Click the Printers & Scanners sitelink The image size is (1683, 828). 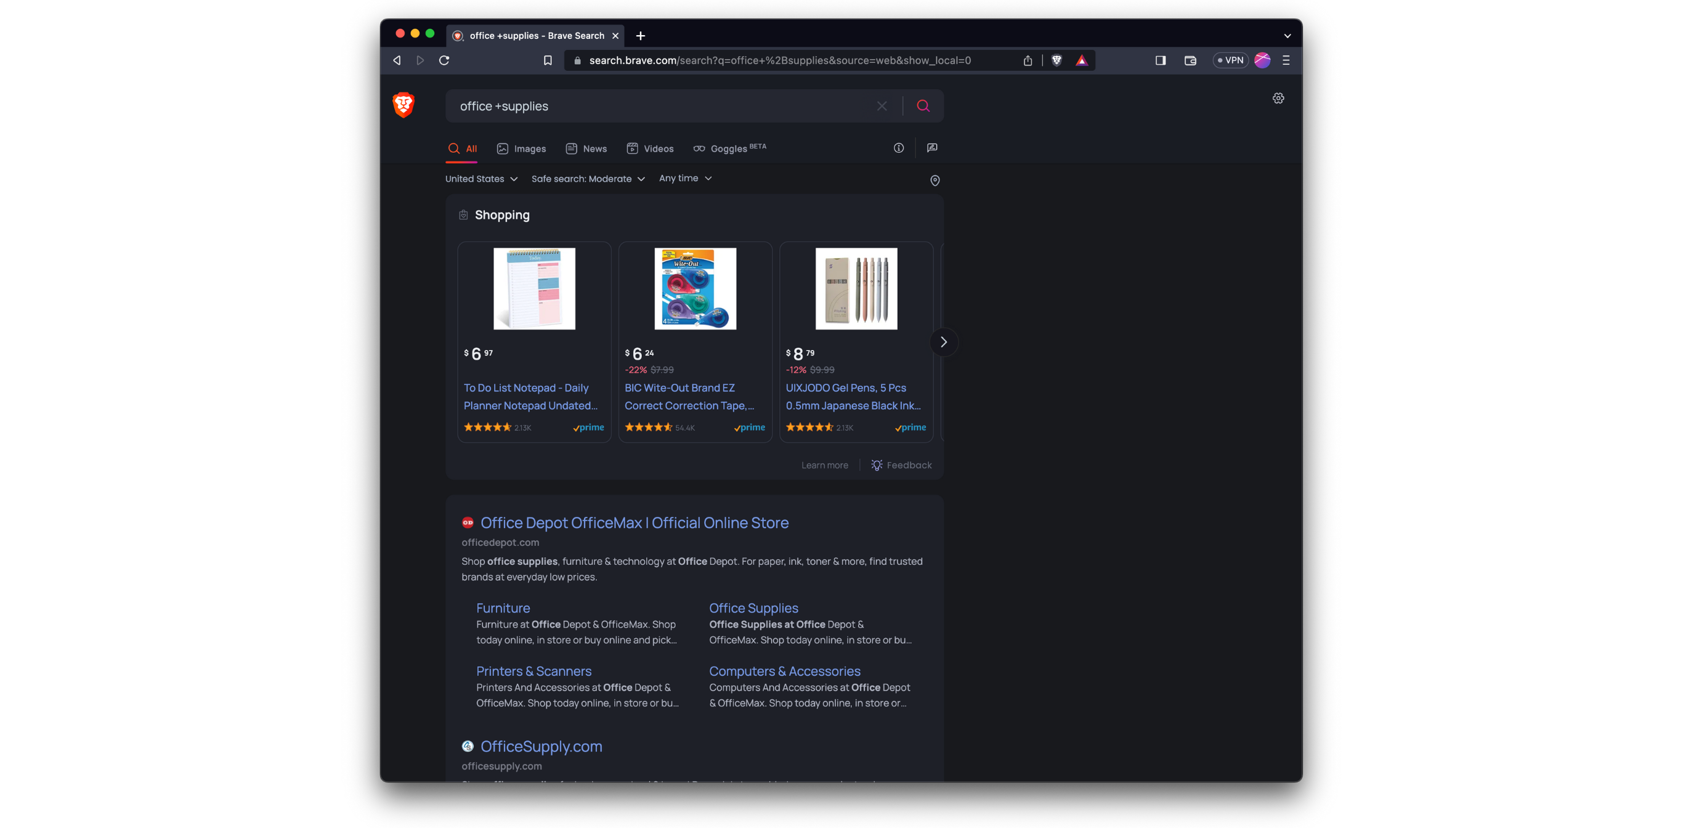[x=533, y=670]
